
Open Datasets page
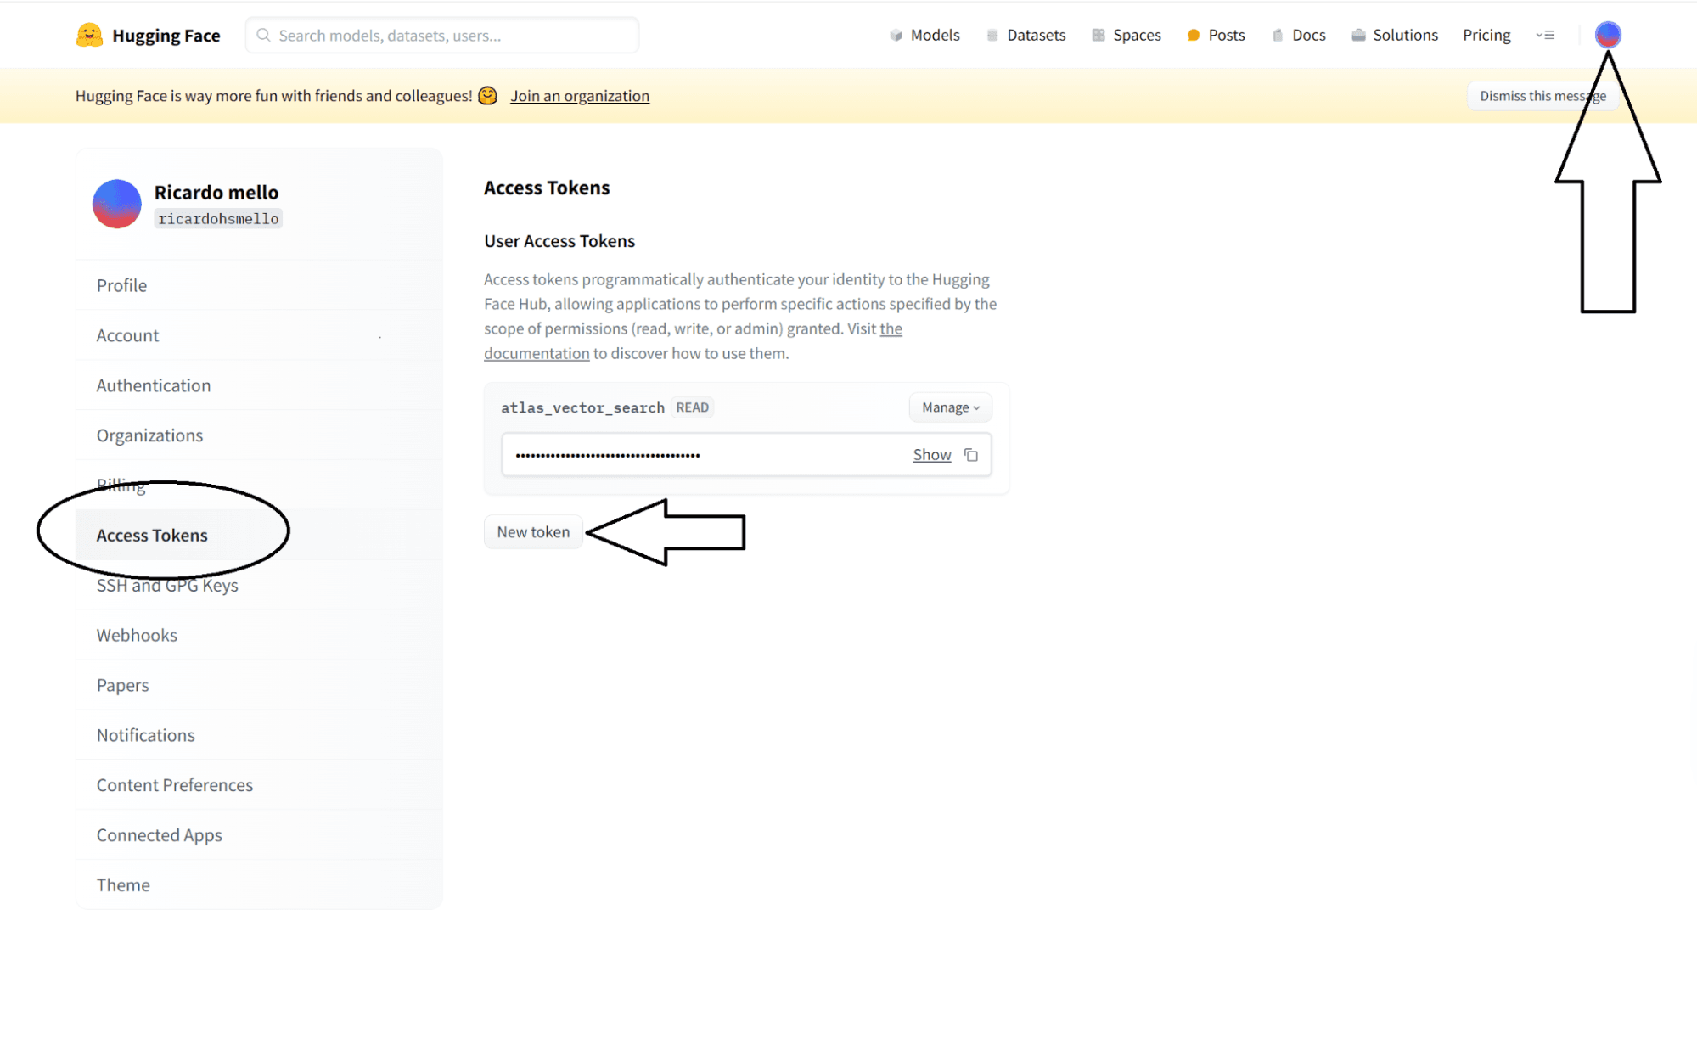1026,35
